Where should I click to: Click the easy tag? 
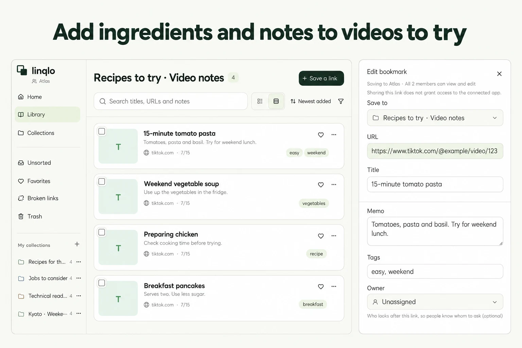click(294, 153)
